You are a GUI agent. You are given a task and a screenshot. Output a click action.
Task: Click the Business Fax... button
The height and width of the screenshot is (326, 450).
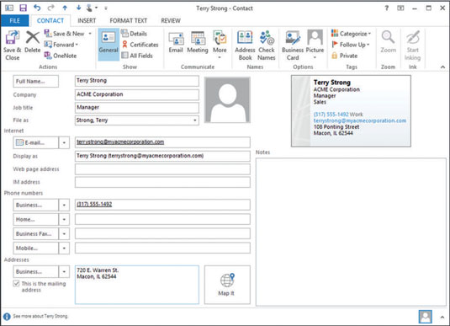pyautogui.click(x=35, y=233)
